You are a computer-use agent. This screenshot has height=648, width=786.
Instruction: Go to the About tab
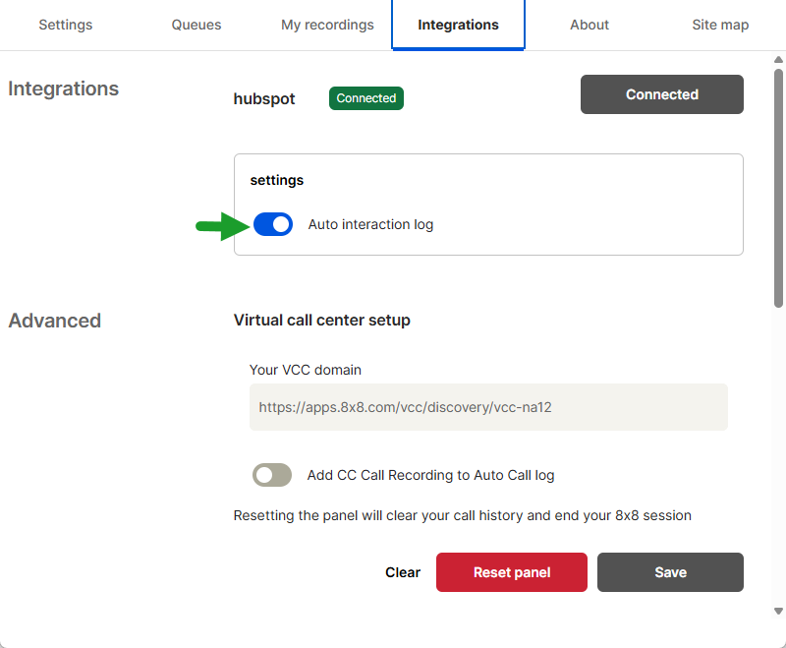pos(589,25)
